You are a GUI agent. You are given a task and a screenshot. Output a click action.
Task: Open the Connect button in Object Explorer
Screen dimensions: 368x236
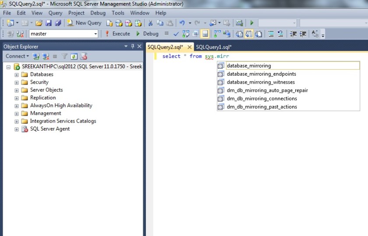17,56
